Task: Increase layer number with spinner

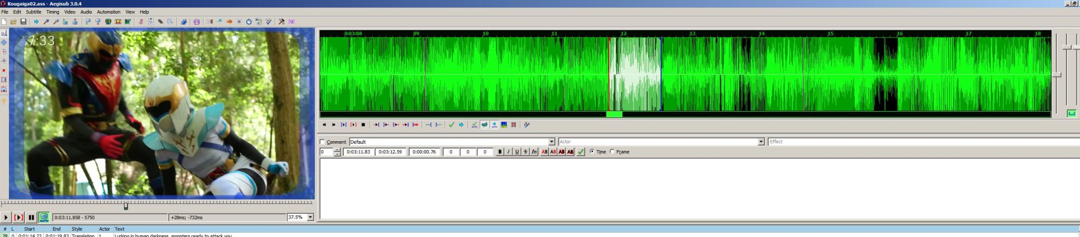Action: coord(337,150)
